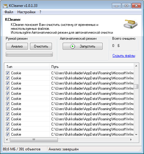The height and width of the screenshot is (154, 144).
Task: Open the ? help menu
Action: pyautogui.click(x=40, y=12)
